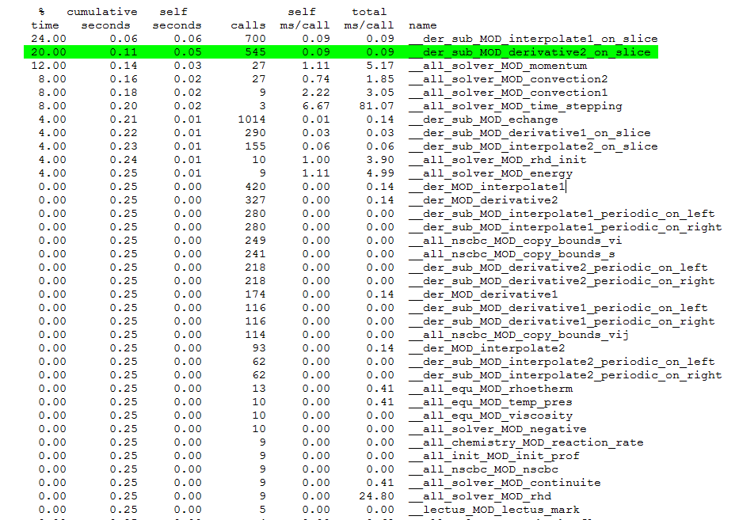Select __der_sub_MOD_interpolate1_periodic_on_right name
739x520 pixels.
click(x=565, y=227)
